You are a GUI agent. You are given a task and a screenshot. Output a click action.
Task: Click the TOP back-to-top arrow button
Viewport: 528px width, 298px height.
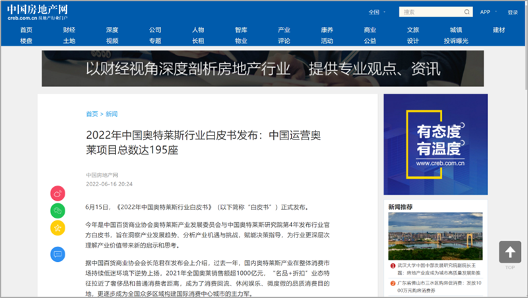[510, 253]
